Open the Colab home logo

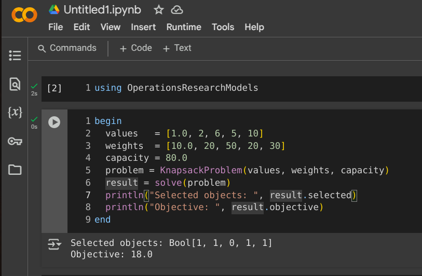point(24,15)
